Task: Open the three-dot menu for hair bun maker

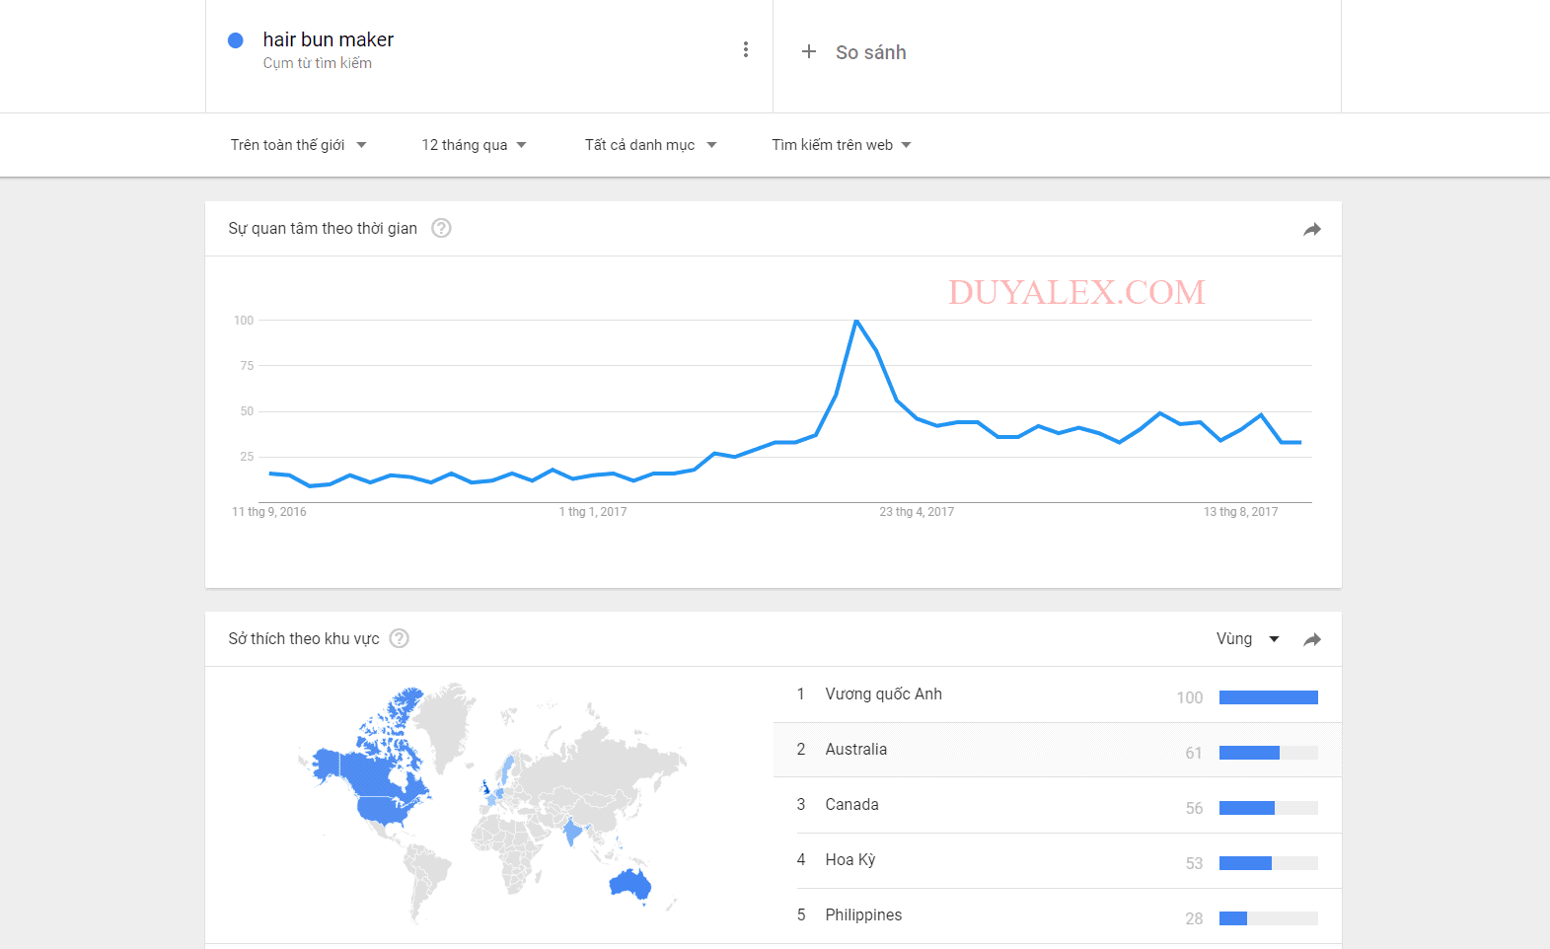Action: [x=746, y=49]
